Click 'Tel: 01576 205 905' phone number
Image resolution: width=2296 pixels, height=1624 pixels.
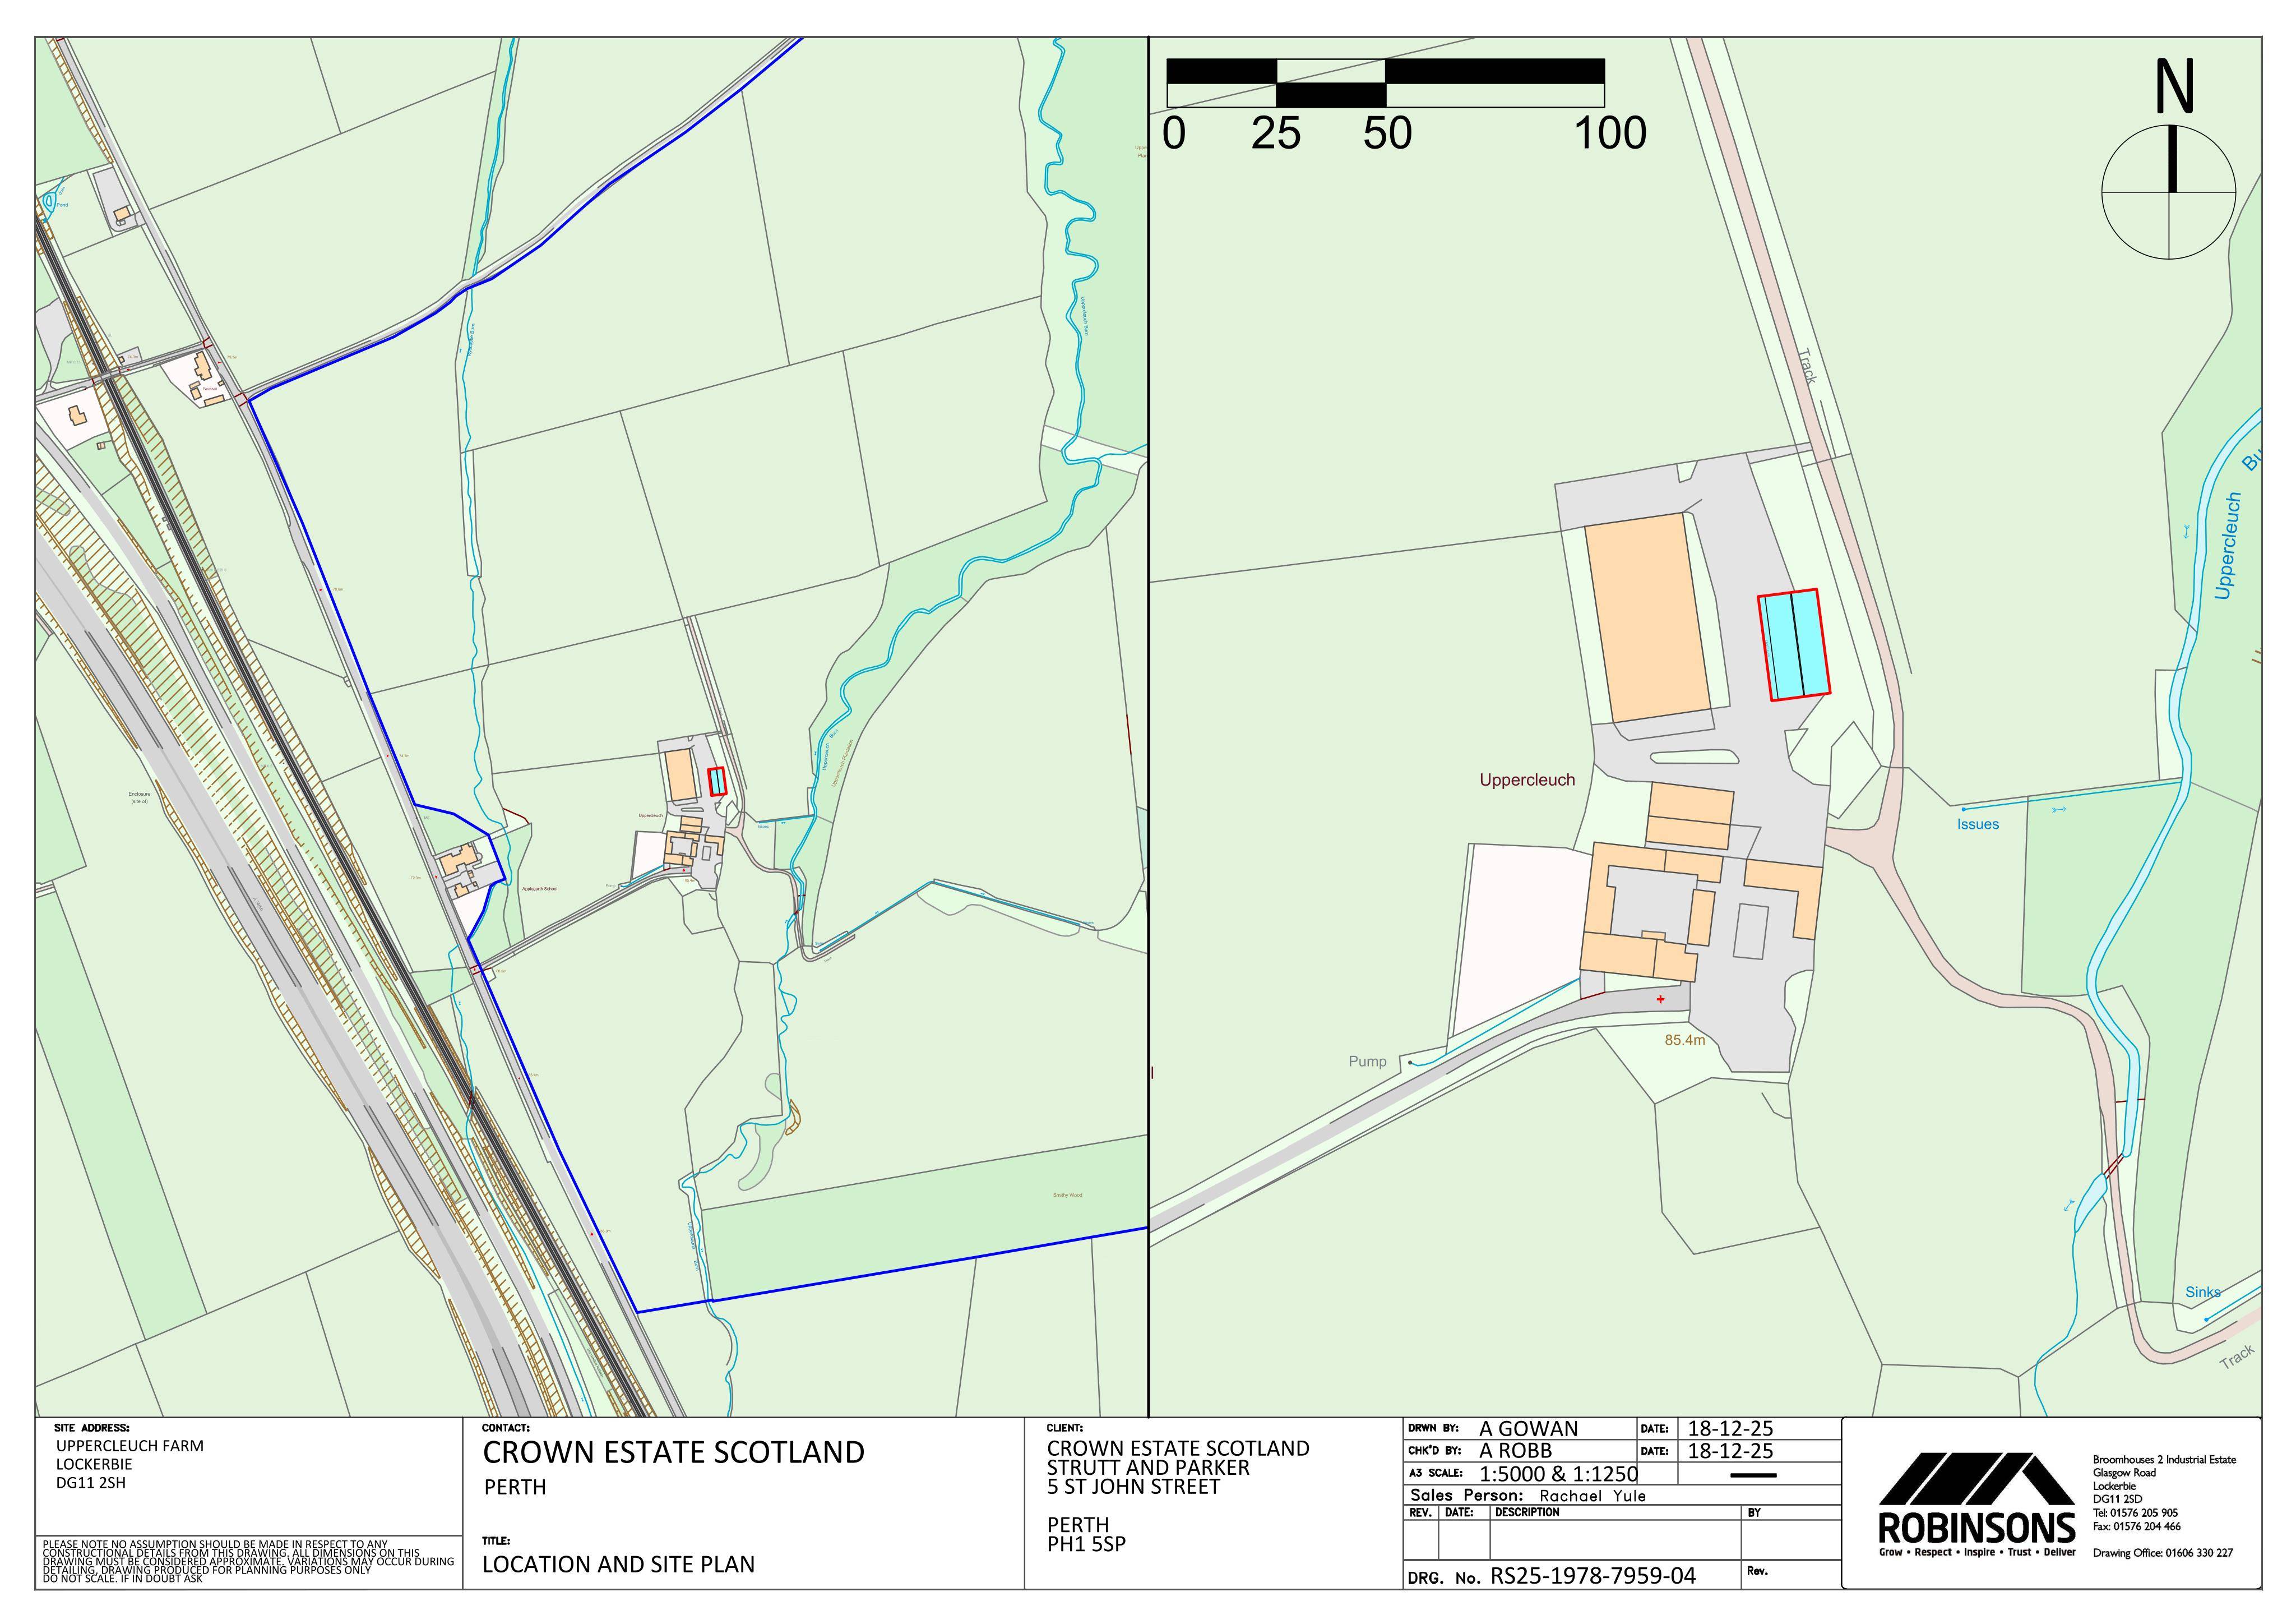click(x=2135, y=1513)
